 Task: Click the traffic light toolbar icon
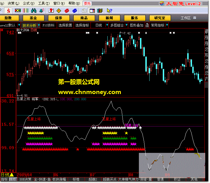point(18,10)
